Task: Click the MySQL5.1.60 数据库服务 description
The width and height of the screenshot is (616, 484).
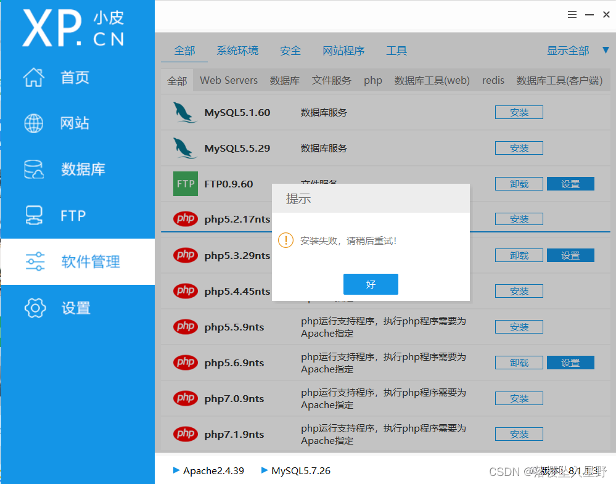Action: pyautogui.click(x=324, y=113)
